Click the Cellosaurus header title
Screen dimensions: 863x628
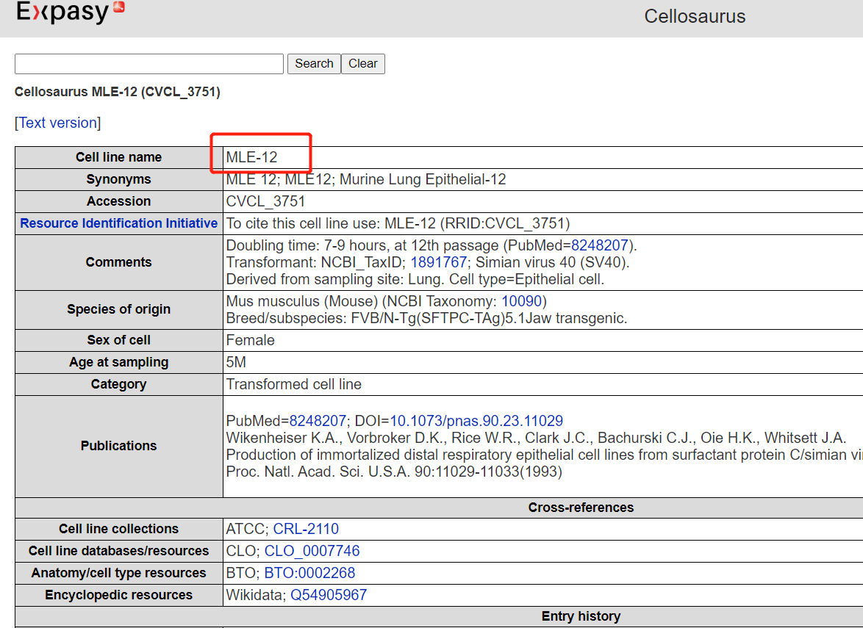[x=695, y=16]
